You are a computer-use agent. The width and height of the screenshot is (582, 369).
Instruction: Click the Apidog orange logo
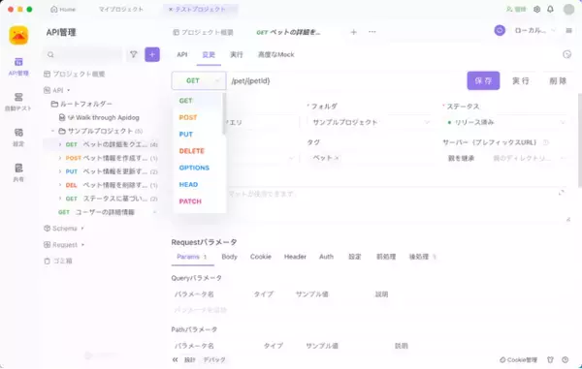(x=18, y=35)
